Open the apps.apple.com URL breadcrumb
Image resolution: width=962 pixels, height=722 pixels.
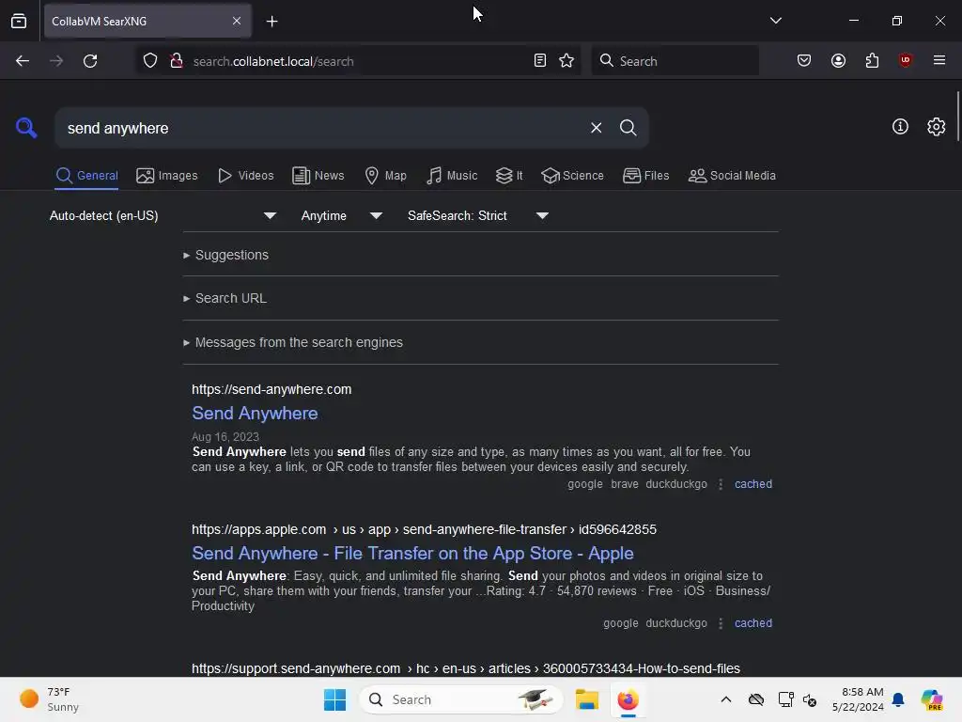click(424, 529)
